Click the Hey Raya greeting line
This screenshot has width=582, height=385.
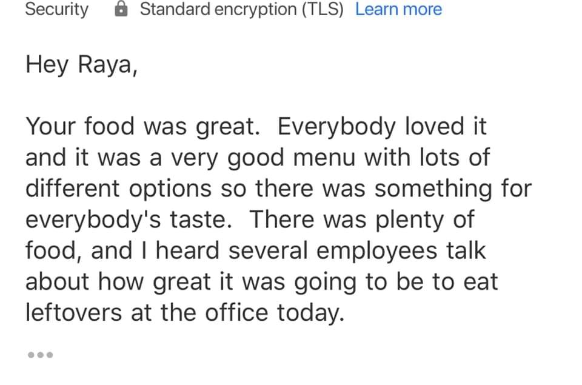(81, 65)
